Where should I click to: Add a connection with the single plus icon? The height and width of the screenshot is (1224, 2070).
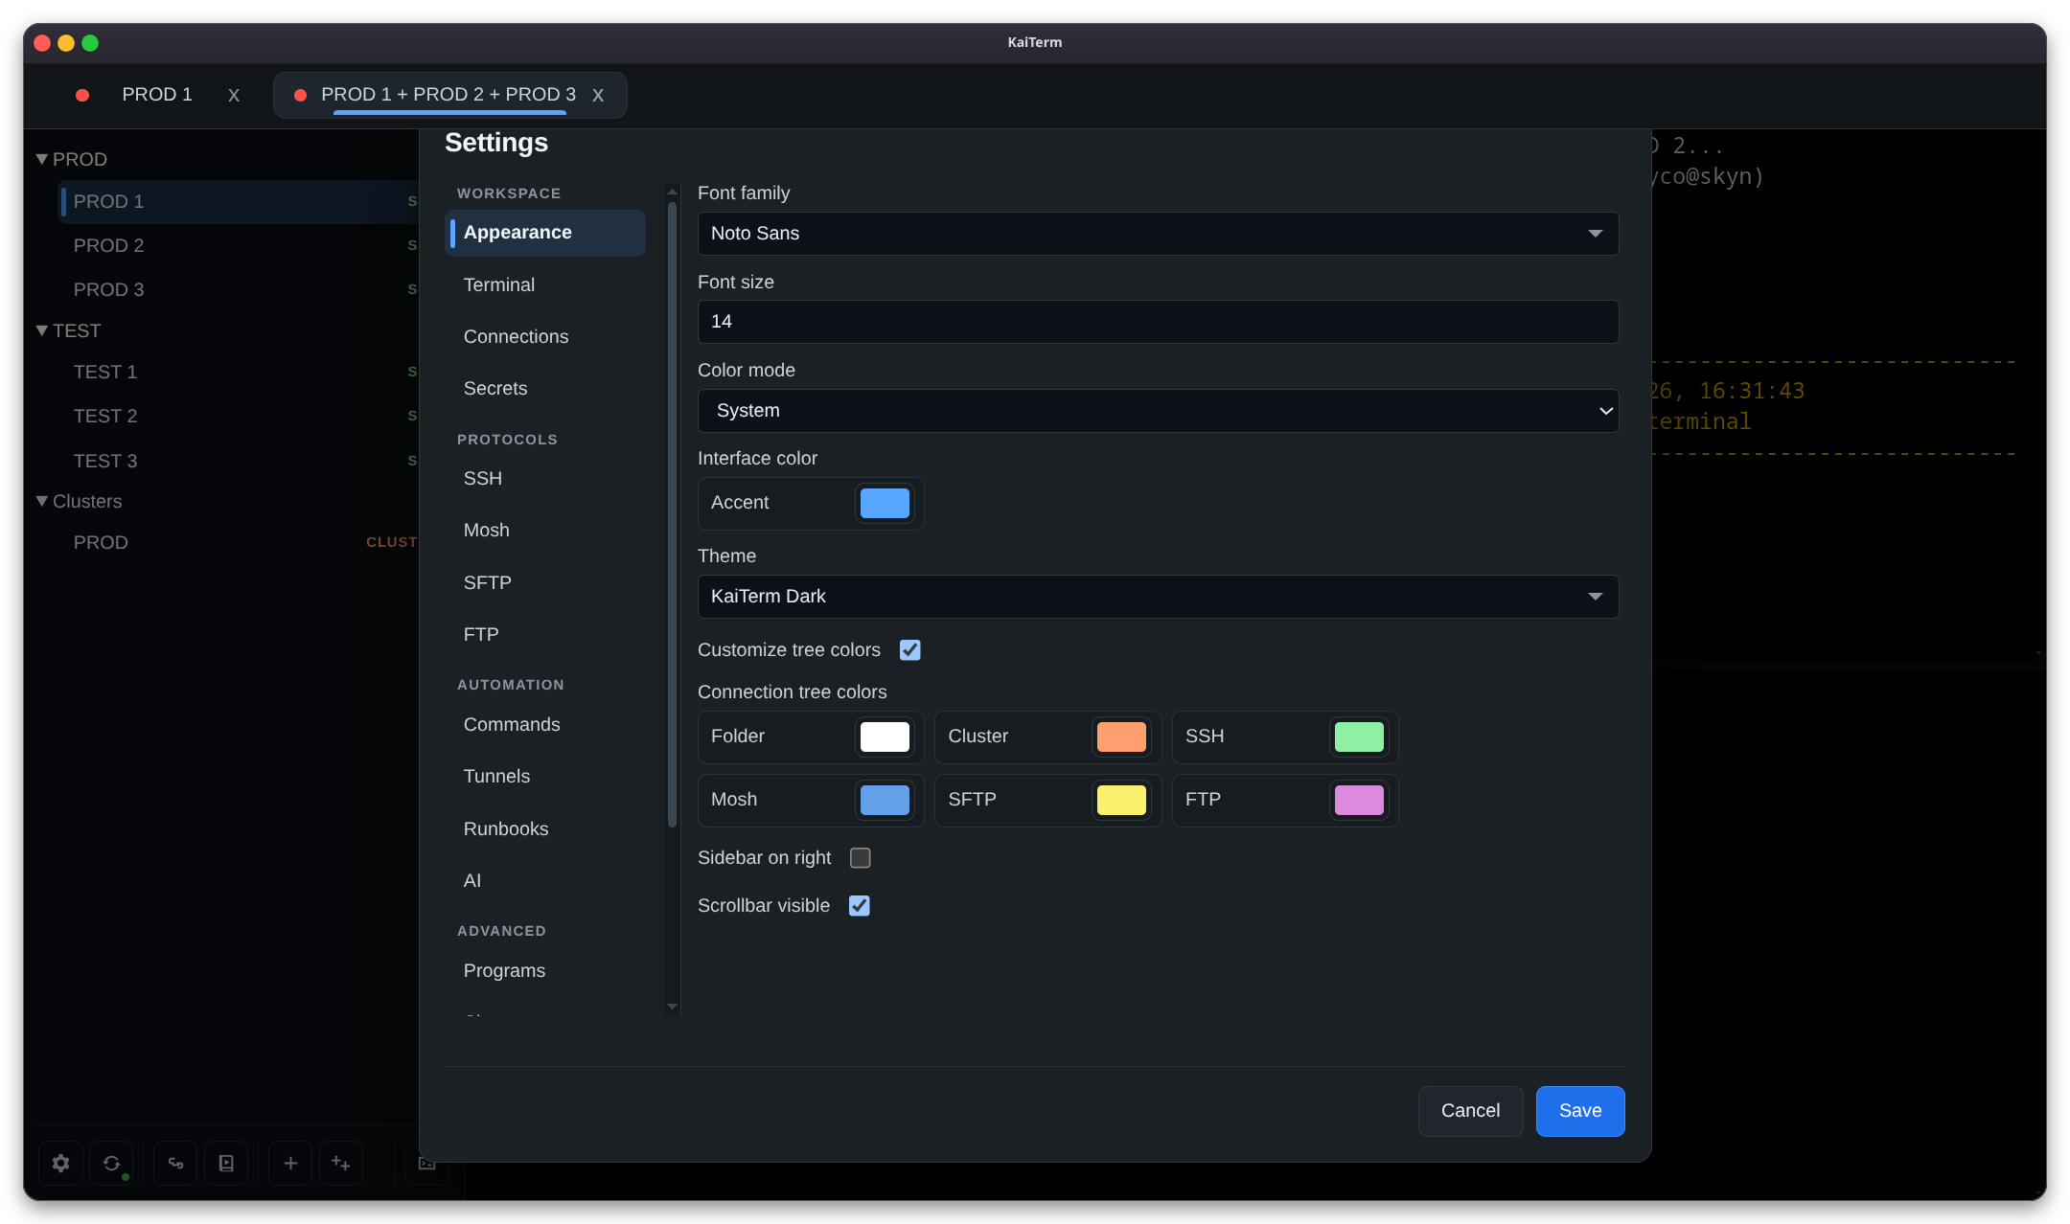pos(290,1163)
